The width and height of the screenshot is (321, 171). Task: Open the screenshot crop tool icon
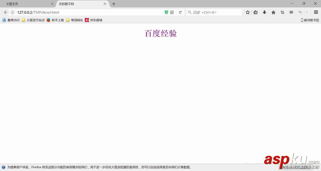click(282, 12)
